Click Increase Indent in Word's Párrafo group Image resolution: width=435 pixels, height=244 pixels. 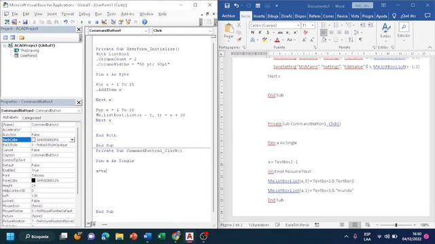(x=370, y=25)
